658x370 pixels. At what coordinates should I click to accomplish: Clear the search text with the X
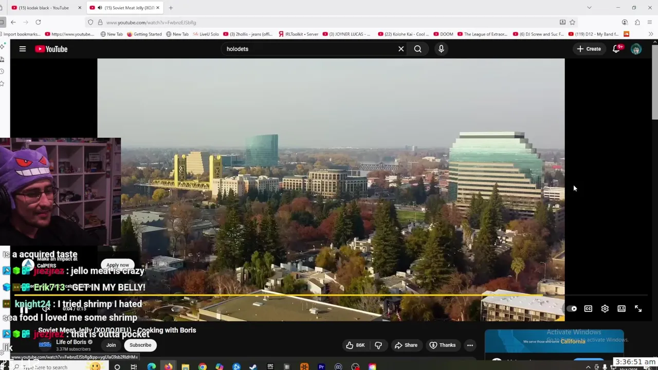[x=401, y=49]
